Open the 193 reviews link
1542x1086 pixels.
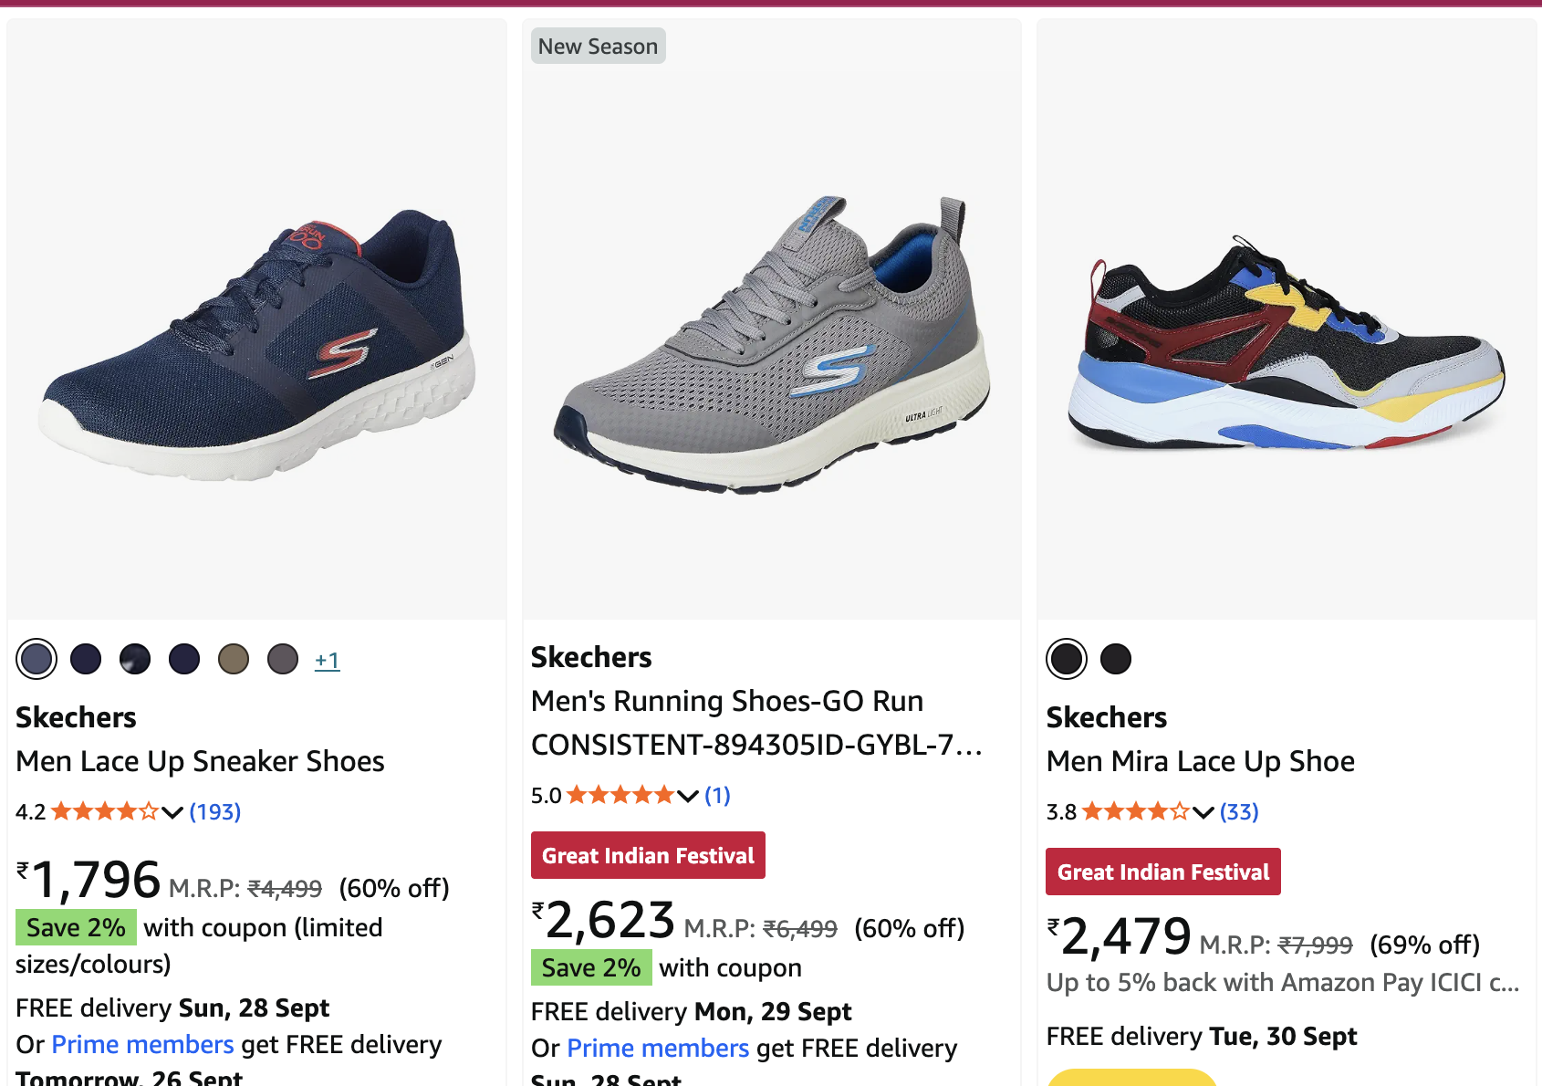click(x=215, y=811)
